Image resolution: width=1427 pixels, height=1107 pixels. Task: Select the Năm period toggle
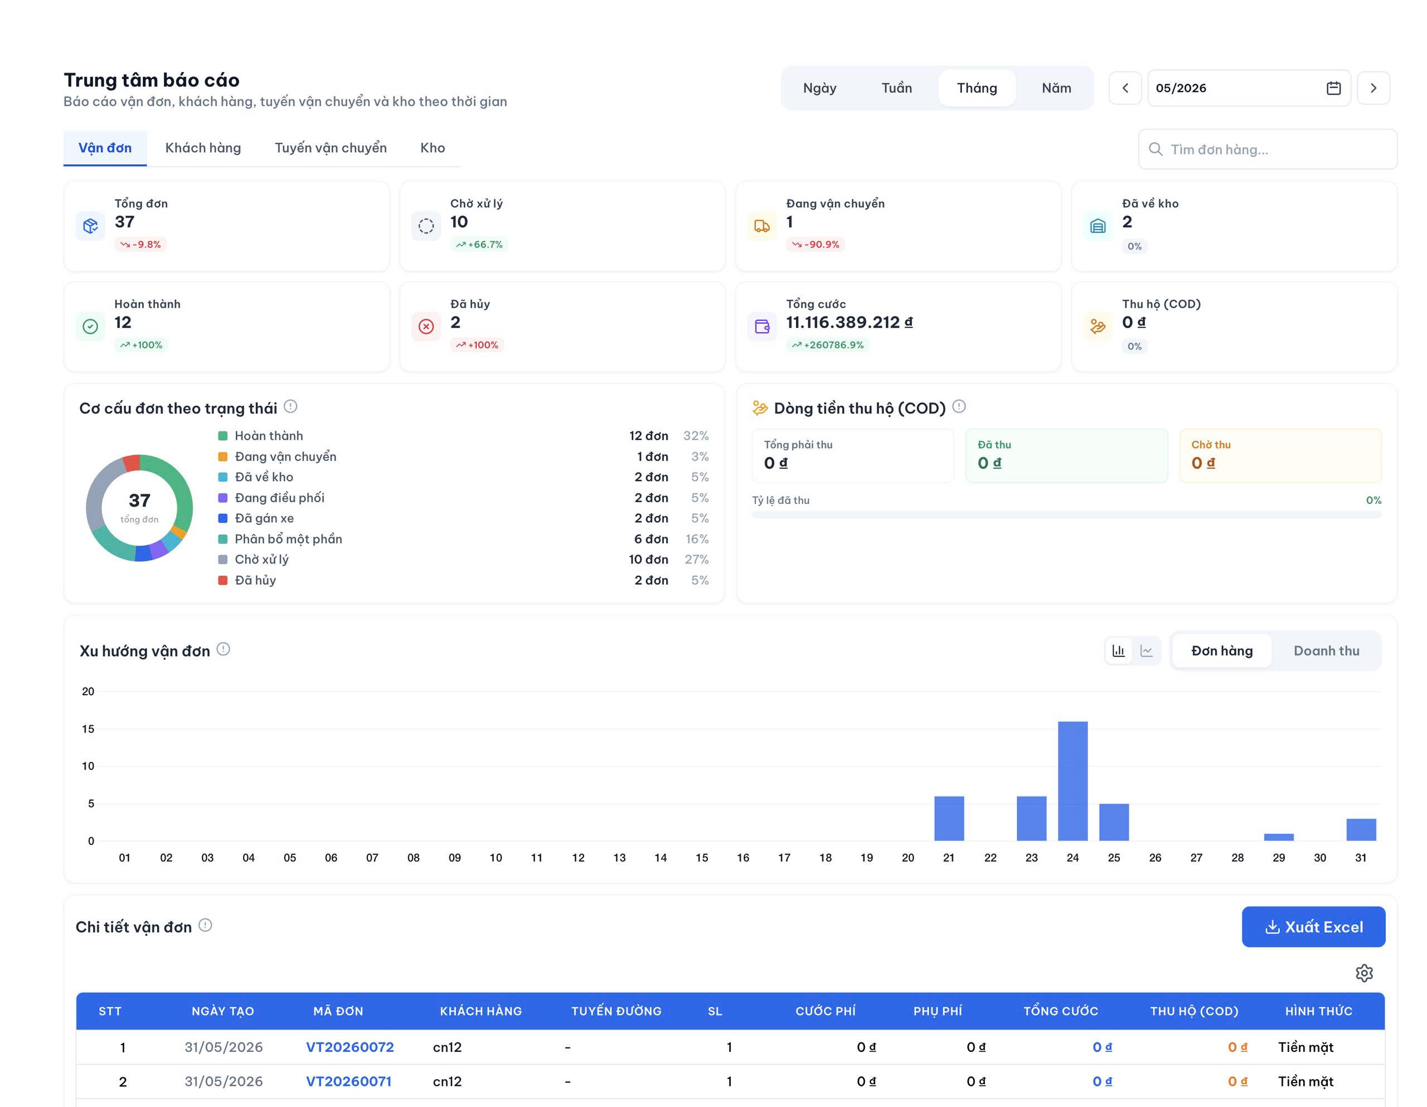(x=1056, y=88)
